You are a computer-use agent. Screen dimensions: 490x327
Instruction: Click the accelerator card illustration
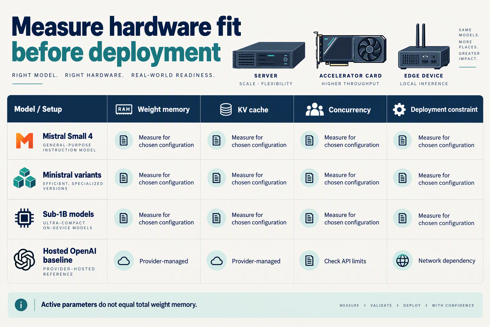(x=350, y=50)
